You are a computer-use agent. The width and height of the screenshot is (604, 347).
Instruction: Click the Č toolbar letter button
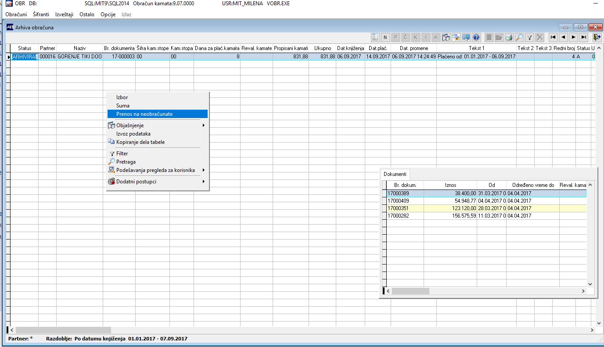(406, 37)
